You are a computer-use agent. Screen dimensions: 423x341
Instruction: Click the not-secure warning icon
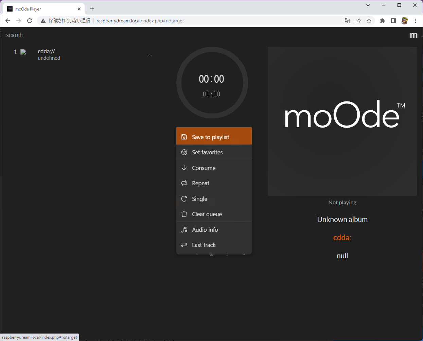pos(43,21)
